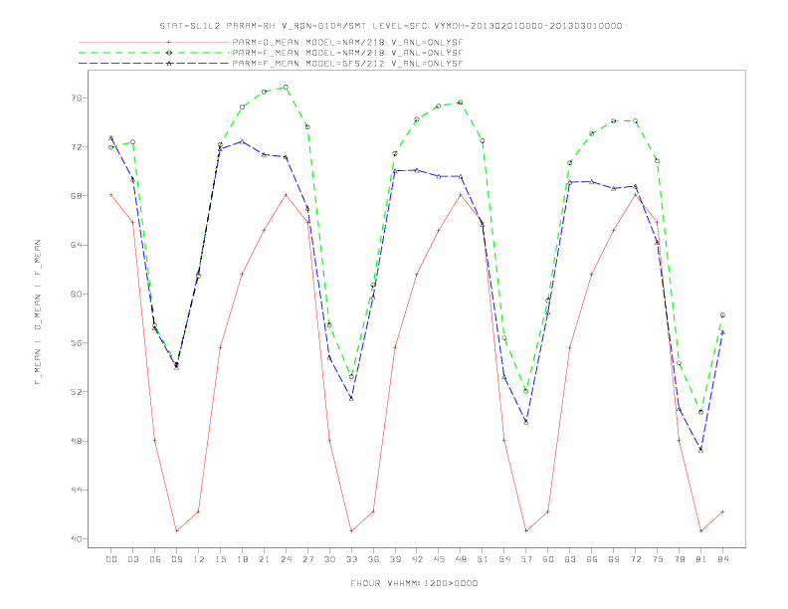The height and width of the screenshot is (609, 788).
Task: Click x-axis tick label 84
Action: 723,559
